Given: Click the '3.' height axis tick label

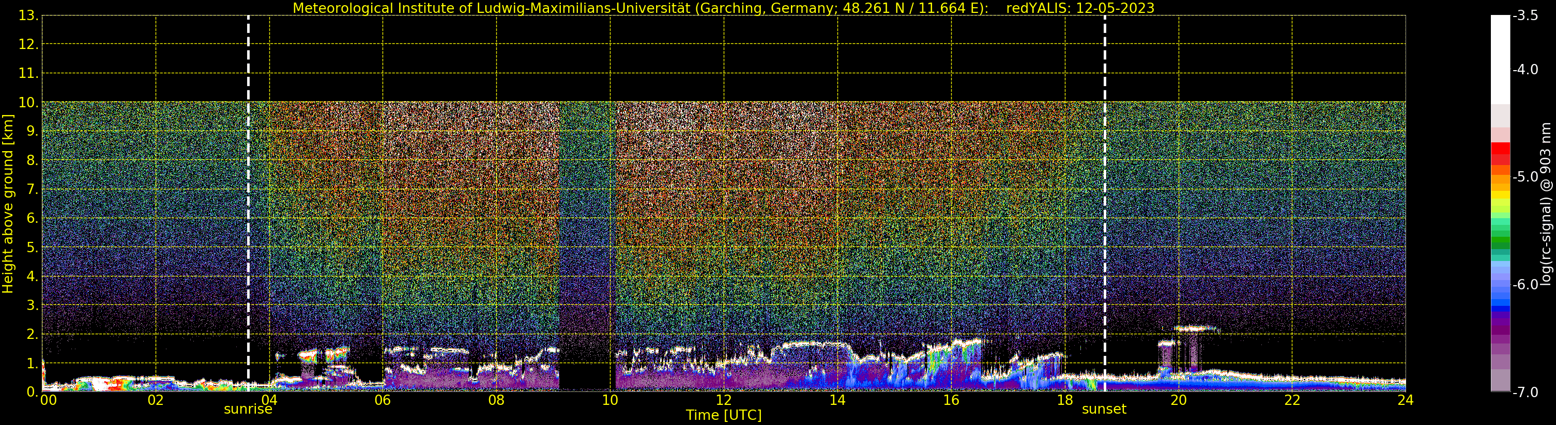Looking at the screenshot, I should 32,305.
